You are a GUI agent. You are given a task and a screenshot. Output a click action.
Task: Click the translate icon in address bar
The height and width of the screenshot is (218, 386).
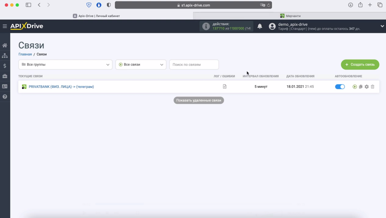(x=262, y=5)
